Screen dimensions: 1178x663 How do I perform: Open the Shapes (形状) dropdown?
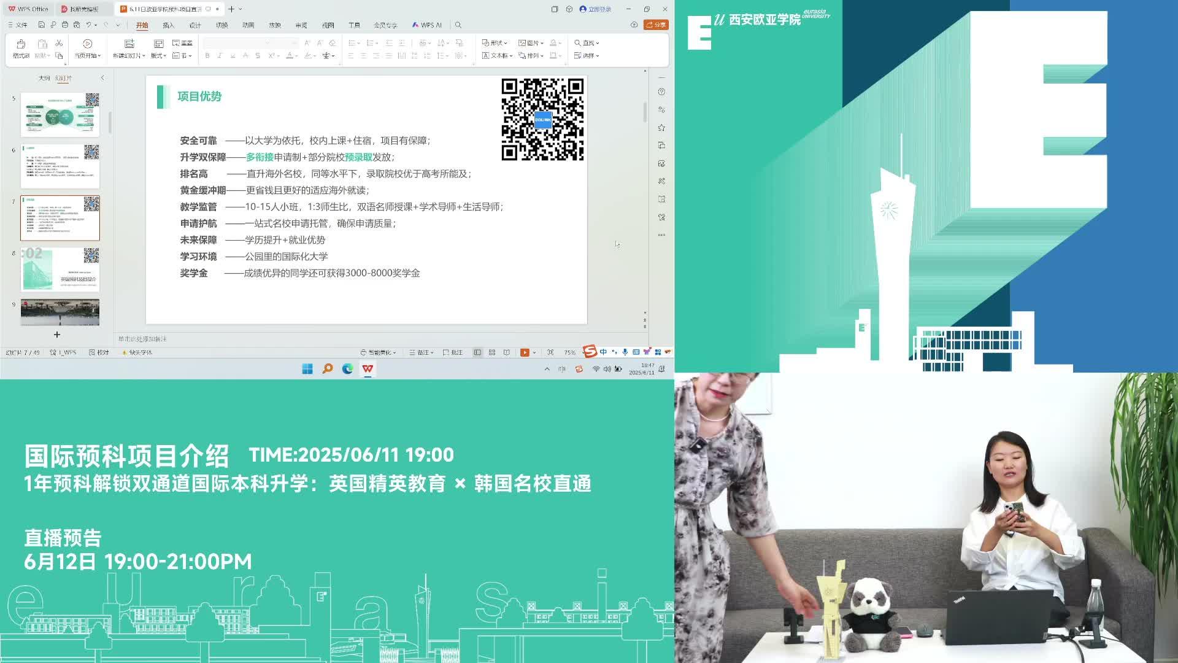(495, 43)
